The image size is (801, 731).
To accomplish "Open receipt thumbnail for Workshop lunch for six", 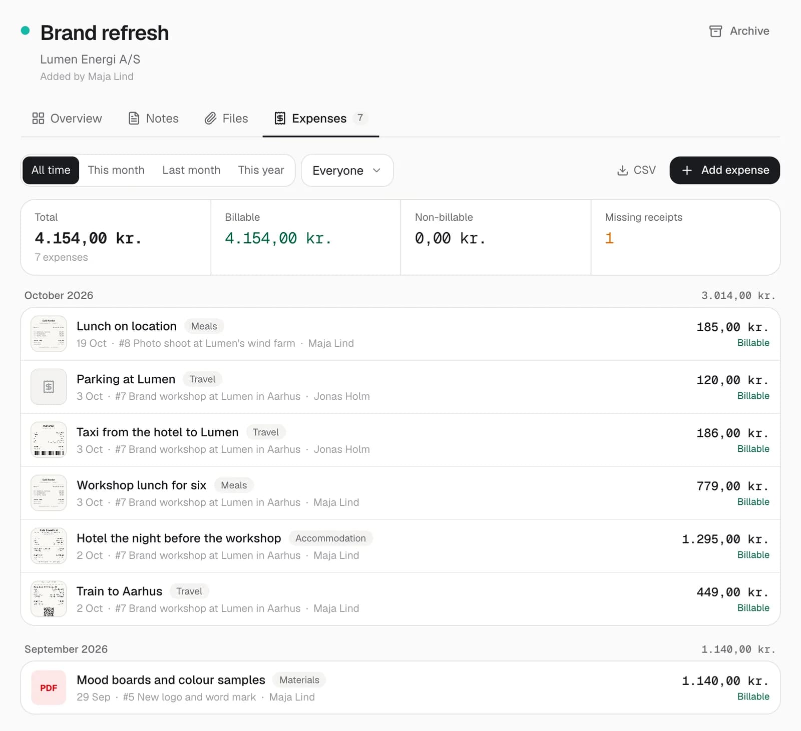I will tap(49, 493).
